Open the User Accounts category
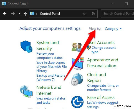Image resolution: width=134 pixels, height=109 pixels. 101,43
